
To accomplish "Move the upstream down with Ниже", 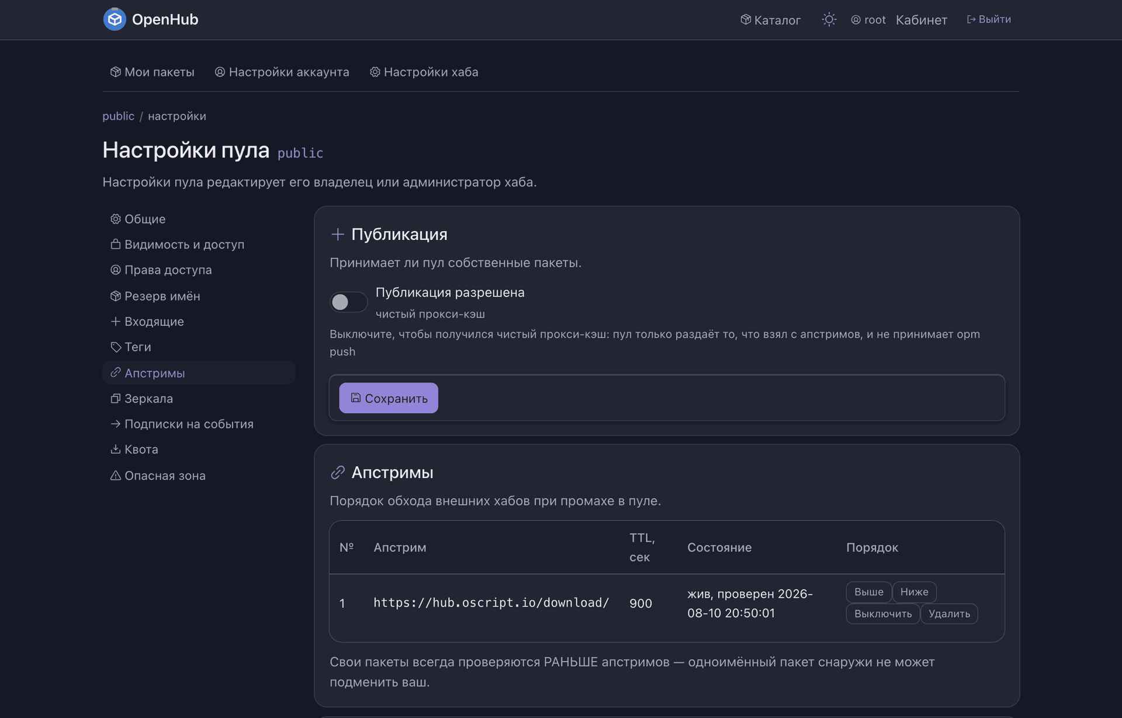I will tap(914, 592).
